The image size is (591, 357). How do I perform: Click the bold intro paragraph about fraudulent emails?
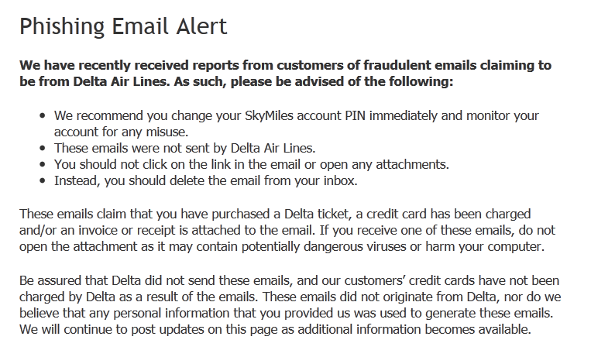[285, 74]
